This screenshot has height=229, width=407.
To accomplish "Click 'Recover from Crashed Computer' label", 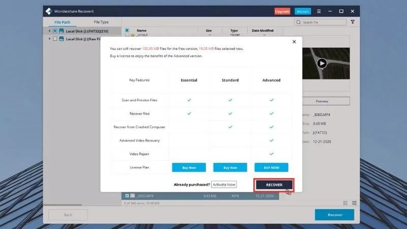I will point(139,127).
